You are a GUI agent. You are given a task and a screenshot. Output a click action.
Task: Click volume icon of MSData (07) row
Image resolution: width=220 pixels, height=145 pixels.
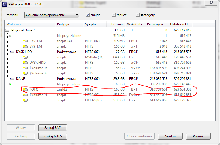point(25,57)
